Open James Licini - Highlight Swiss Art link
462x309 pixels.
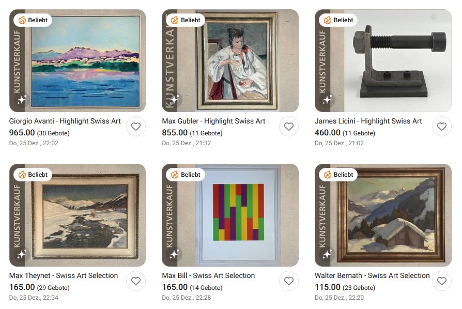[x=368, y=121]
